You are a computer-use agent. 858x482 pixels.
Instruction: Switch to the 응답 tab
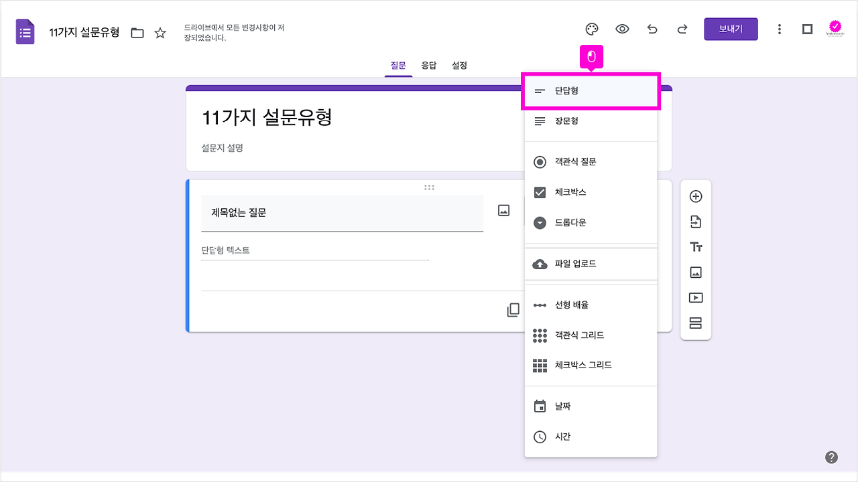coord(429,65)
